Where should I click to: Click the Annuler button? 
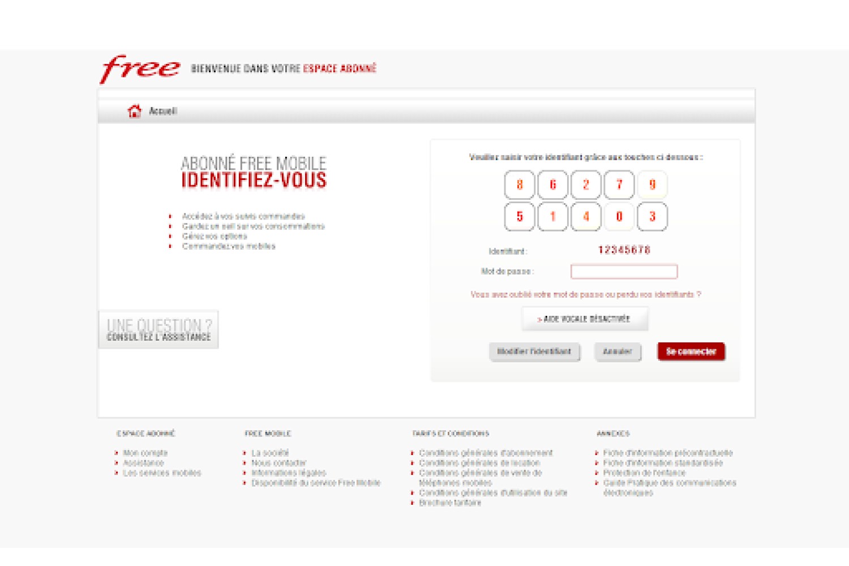click(x=618, y=351)
